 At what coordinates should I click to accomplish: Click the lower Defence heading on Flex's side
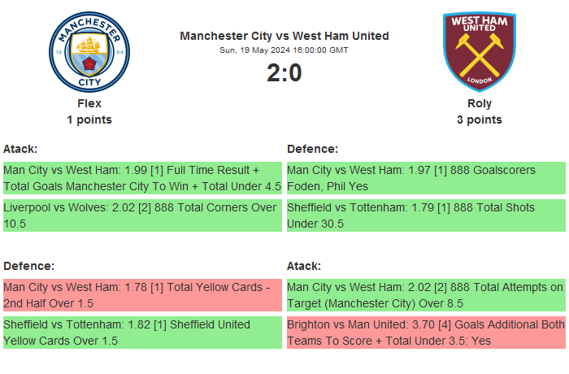[28, 266]
